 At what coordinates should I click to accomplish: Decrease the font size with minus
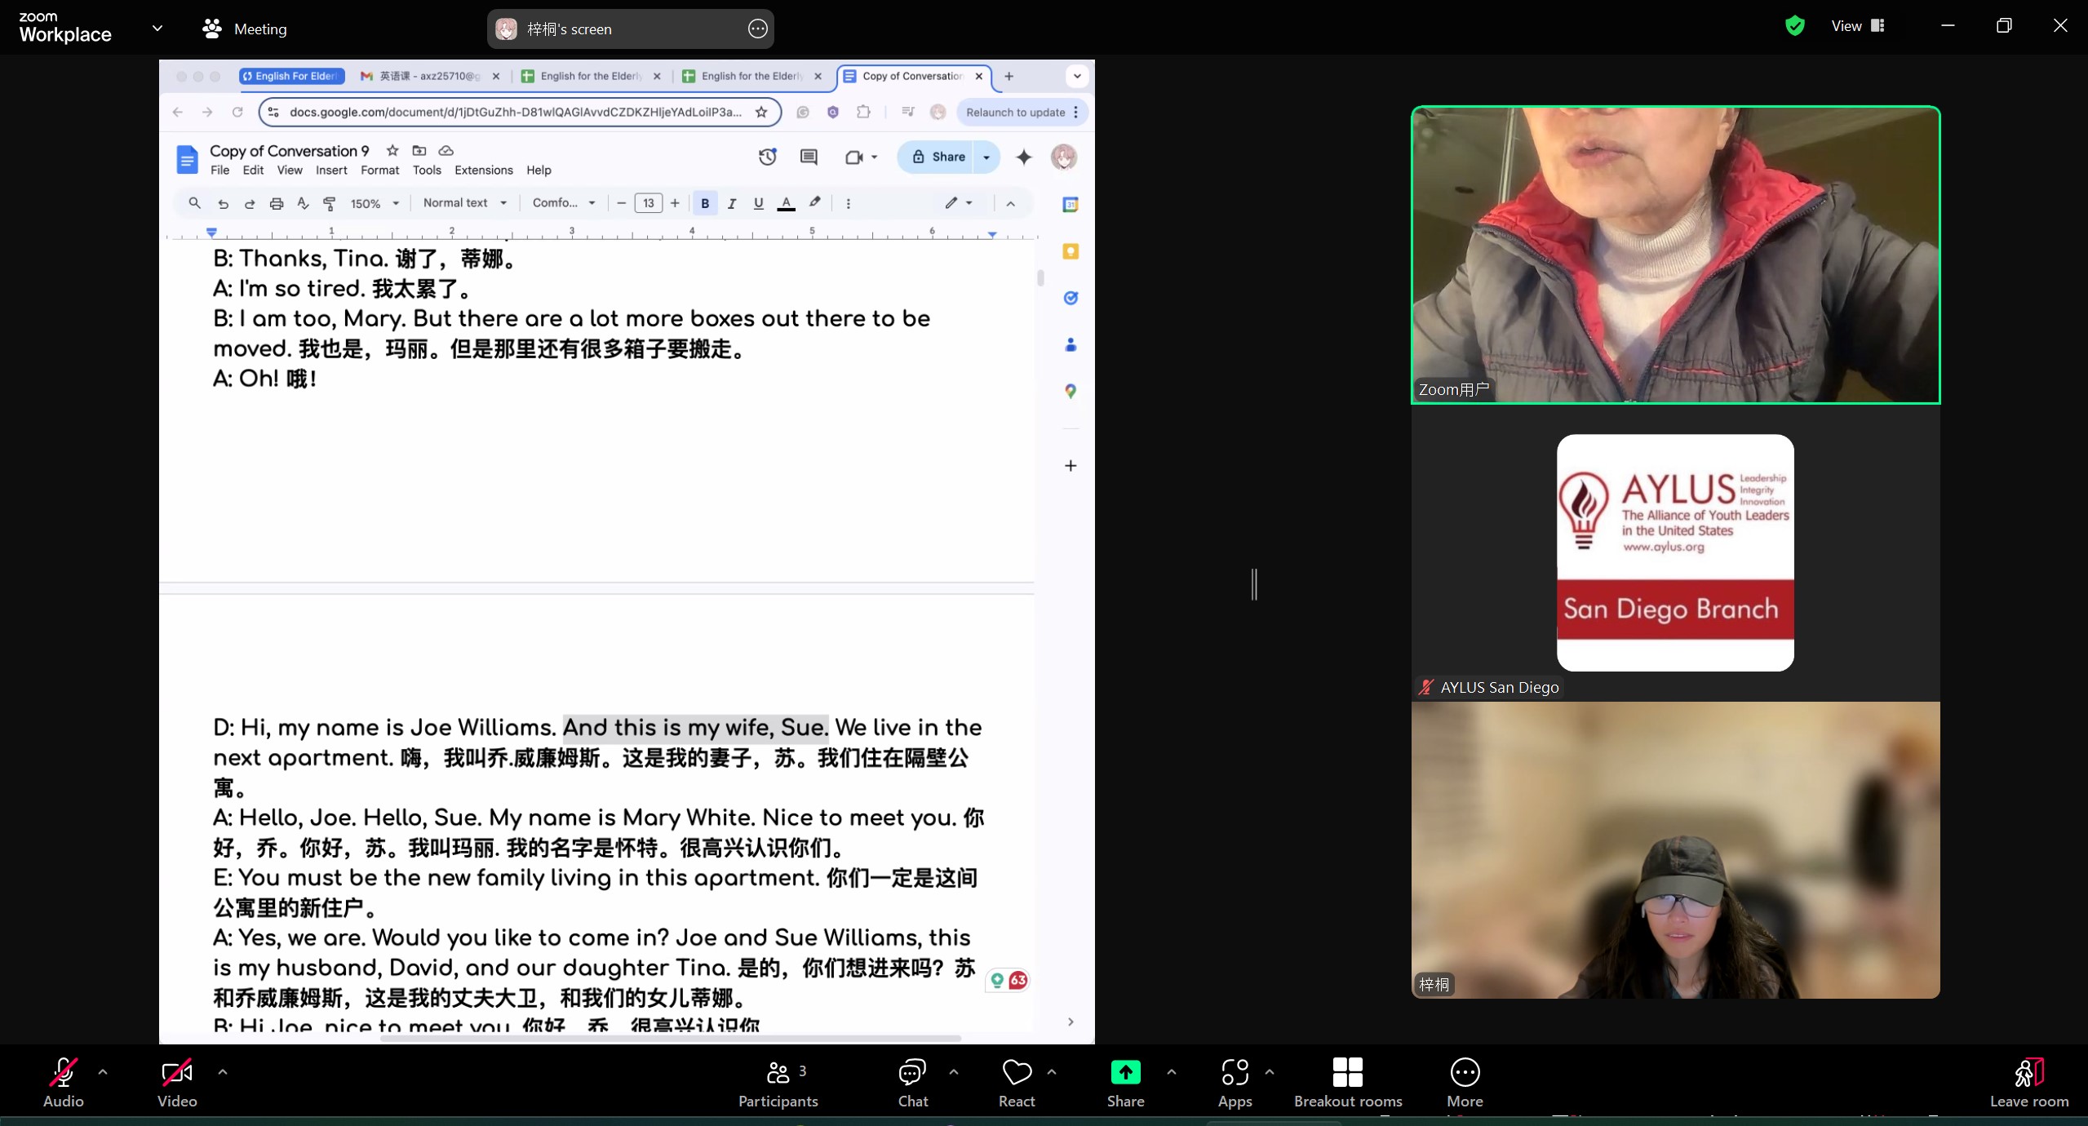coord(622,203)
